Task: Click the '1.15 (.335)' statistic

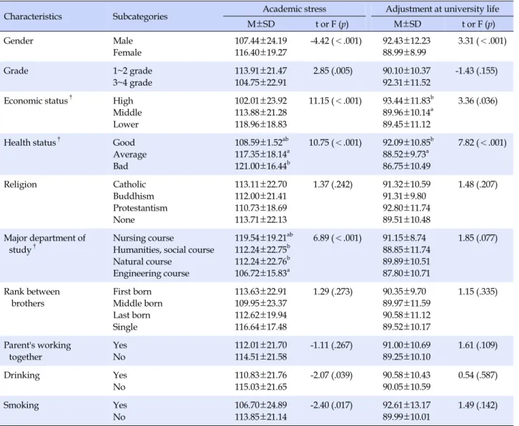Action: [478, 292]
